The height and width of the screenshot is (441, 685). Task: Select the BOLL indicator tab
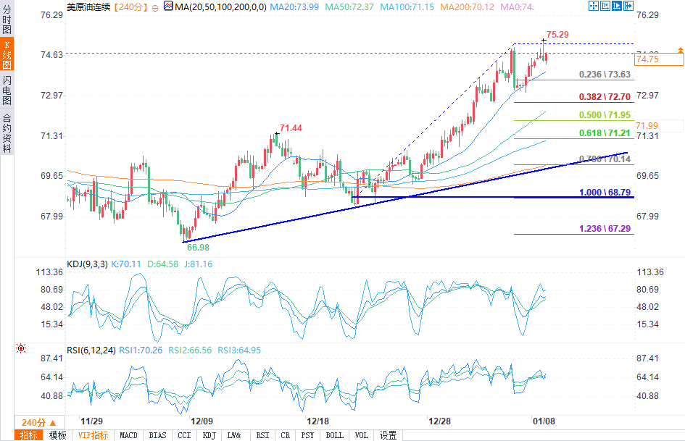[334, 435]
